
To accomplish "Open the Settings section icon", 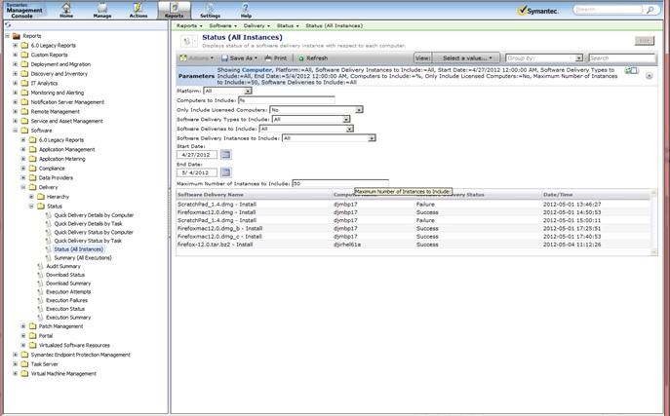I will (211, 10).
